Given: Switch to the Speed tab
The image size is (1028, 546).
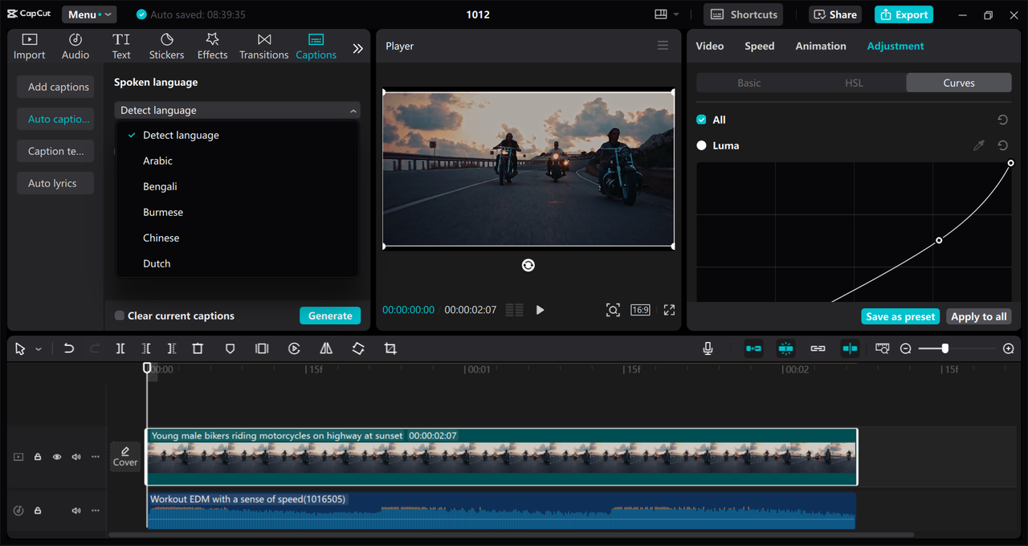Looking at the screenshot, I should click(759, 46).
